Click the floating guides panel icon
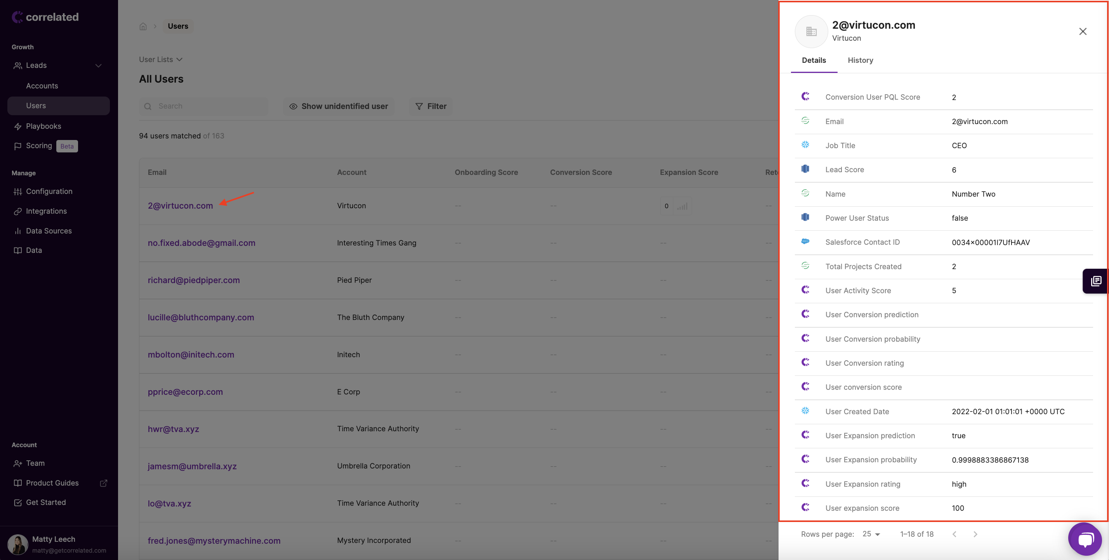The width and height of the screenshot is (1109, 560). pyautogui.click(x=1096, y=281)
